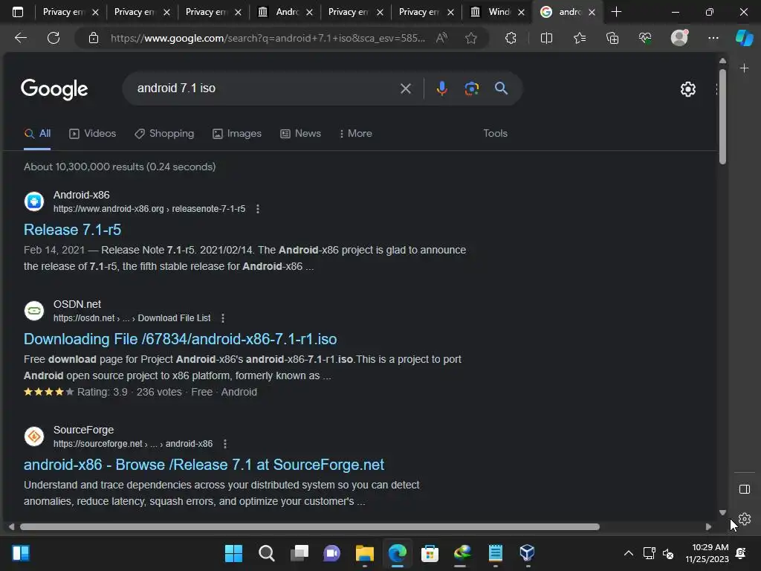Open the Windows Start menu

(233, 553)
